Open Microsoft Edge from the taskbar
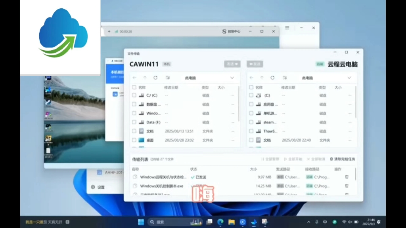406x228 pixels. coord(220,222)
